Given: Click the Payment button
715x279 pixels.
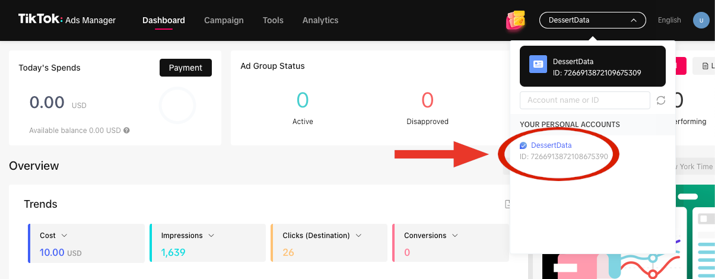Looking at the screenshot, I should pos(186,68).
